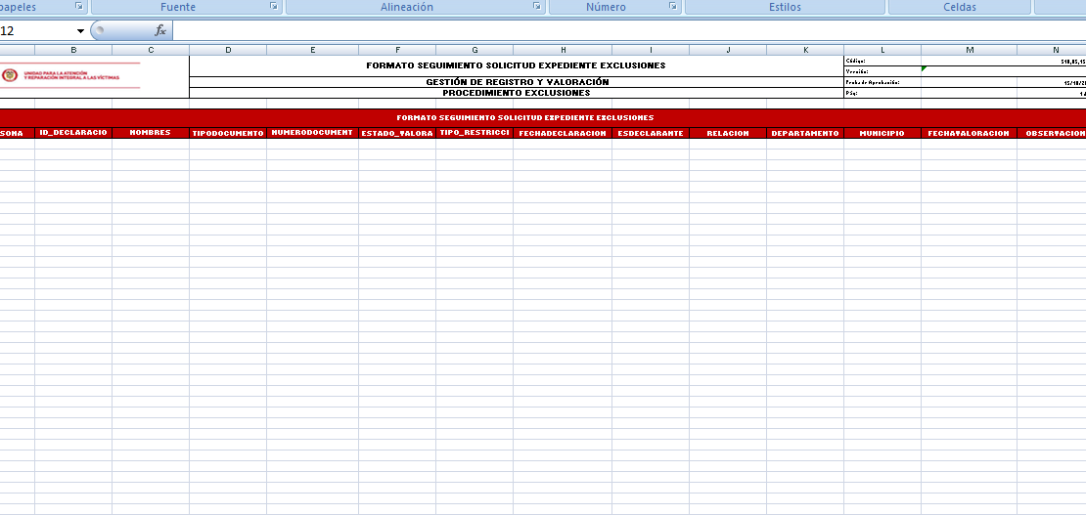
Task: Select column B header
Action: click(73, 50)
